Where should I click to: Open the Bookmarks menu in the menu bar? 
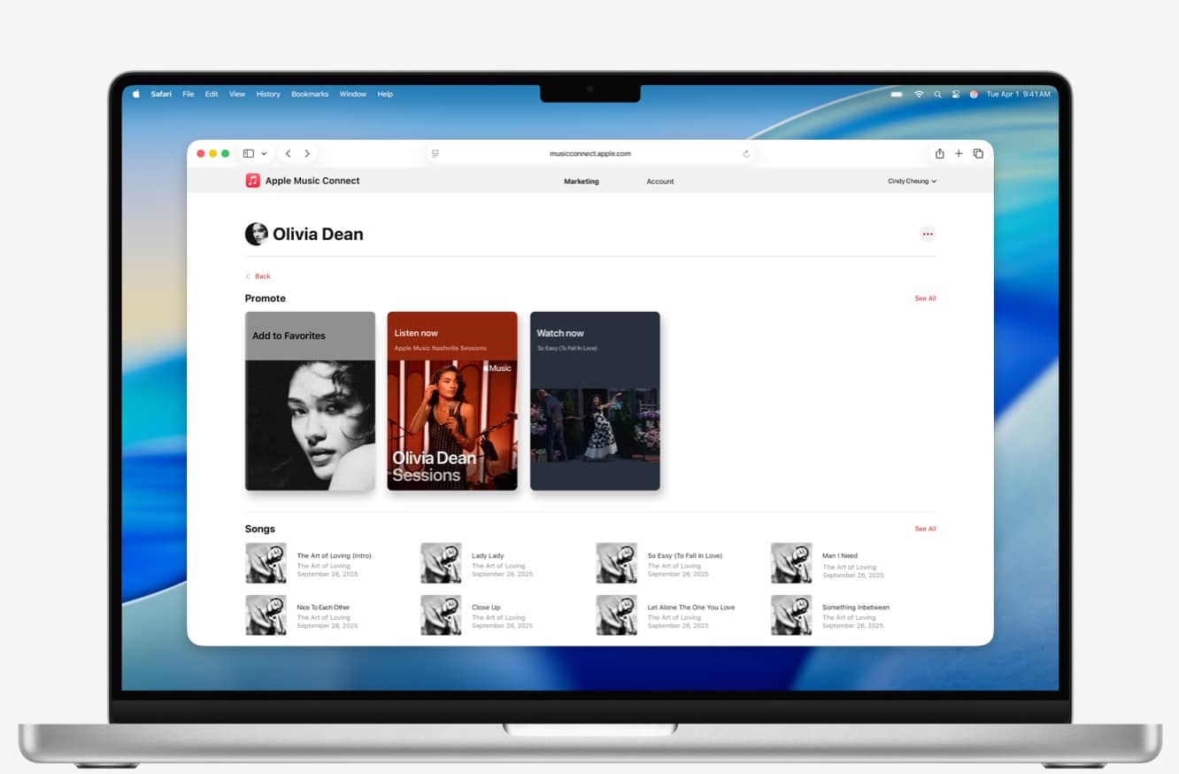pos(309,94)
